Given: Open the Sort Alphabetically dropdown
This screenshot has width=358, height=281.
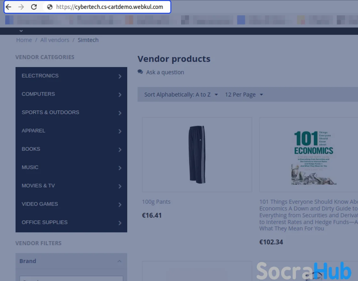Looking at the screenshot, I should (x=181, y=95).
